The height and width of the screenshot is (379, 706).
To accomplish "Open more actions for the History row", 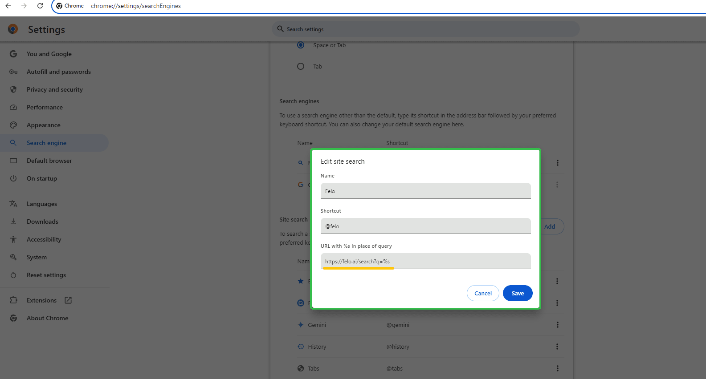I will coord(557,347).
